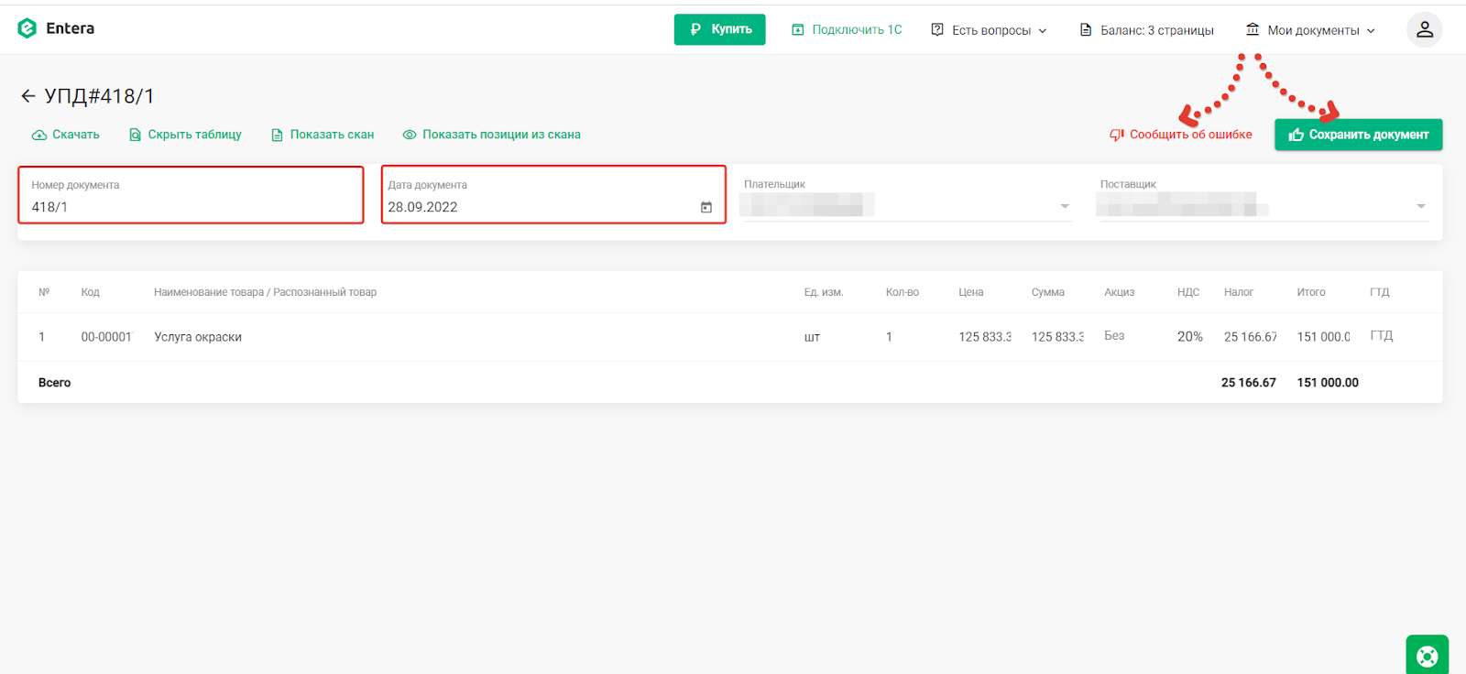1466x674 pixels.
Task: Click the cloud download icon
Action: tap(39, 135)
